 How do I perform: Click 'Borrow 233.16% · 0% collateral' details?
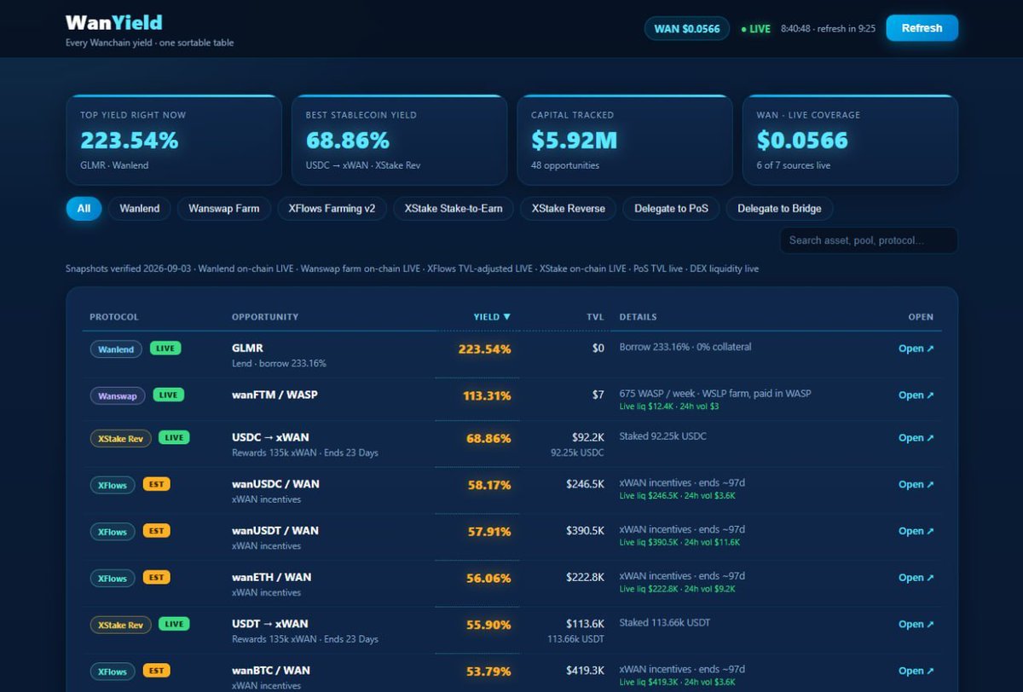(x=685, y=347)
